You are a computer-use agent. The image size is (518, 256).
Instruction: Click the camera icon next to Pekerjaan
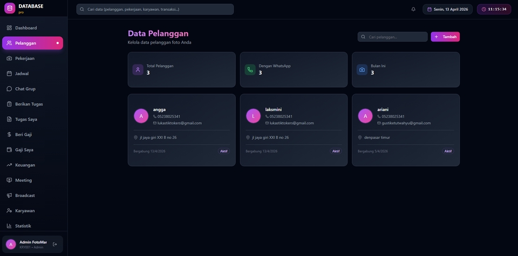click(x=9, y=58)
